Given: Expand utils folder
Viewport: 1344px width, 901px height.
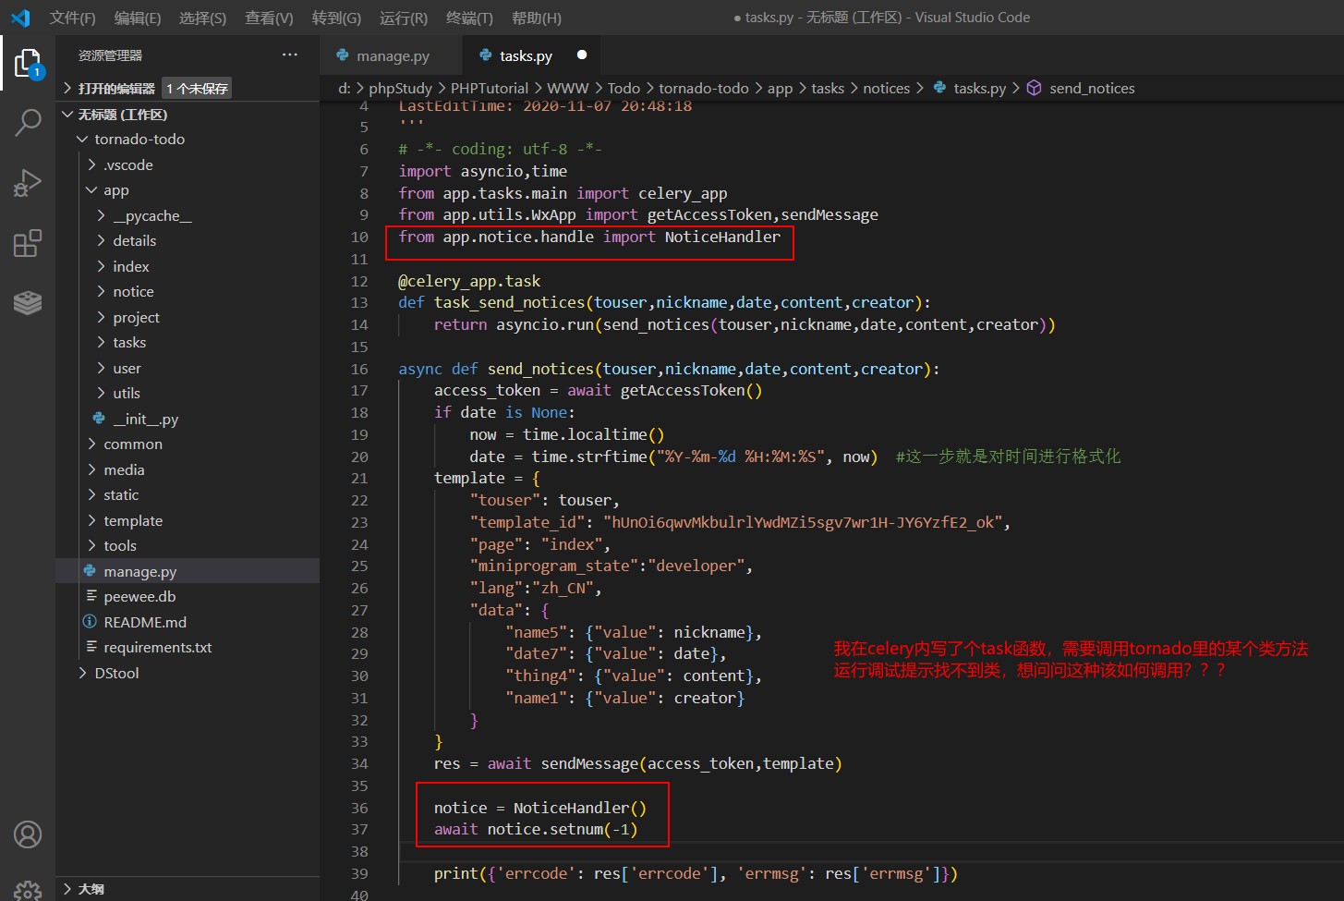Looking at the screenshot, I should point(127,393).
